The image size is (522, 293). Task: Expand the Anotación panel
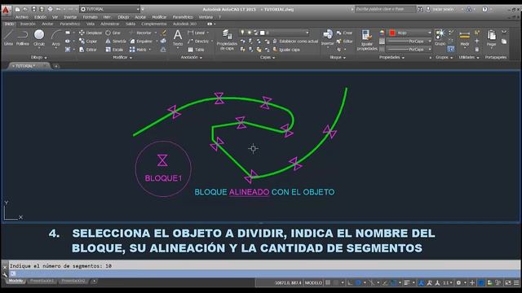(192, 58)
